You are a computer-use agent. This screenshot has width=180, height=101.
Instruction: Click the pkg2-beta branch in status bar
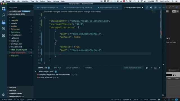(7, 100)
